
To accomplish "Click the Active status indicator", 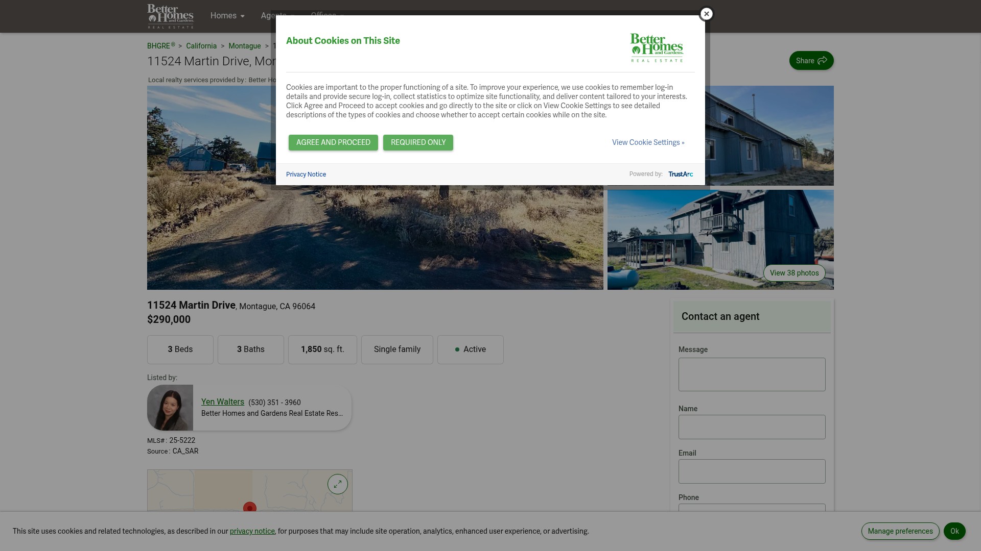I will (471, 349).
